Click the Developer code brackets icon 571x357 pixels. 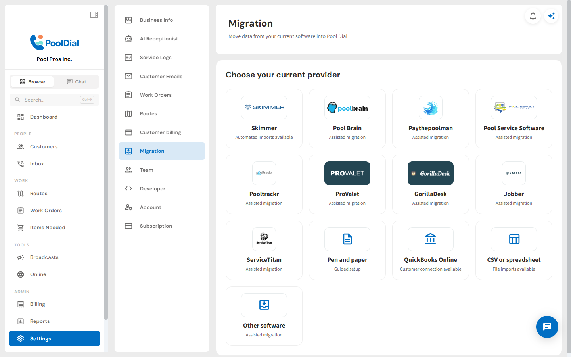(128, 188)
